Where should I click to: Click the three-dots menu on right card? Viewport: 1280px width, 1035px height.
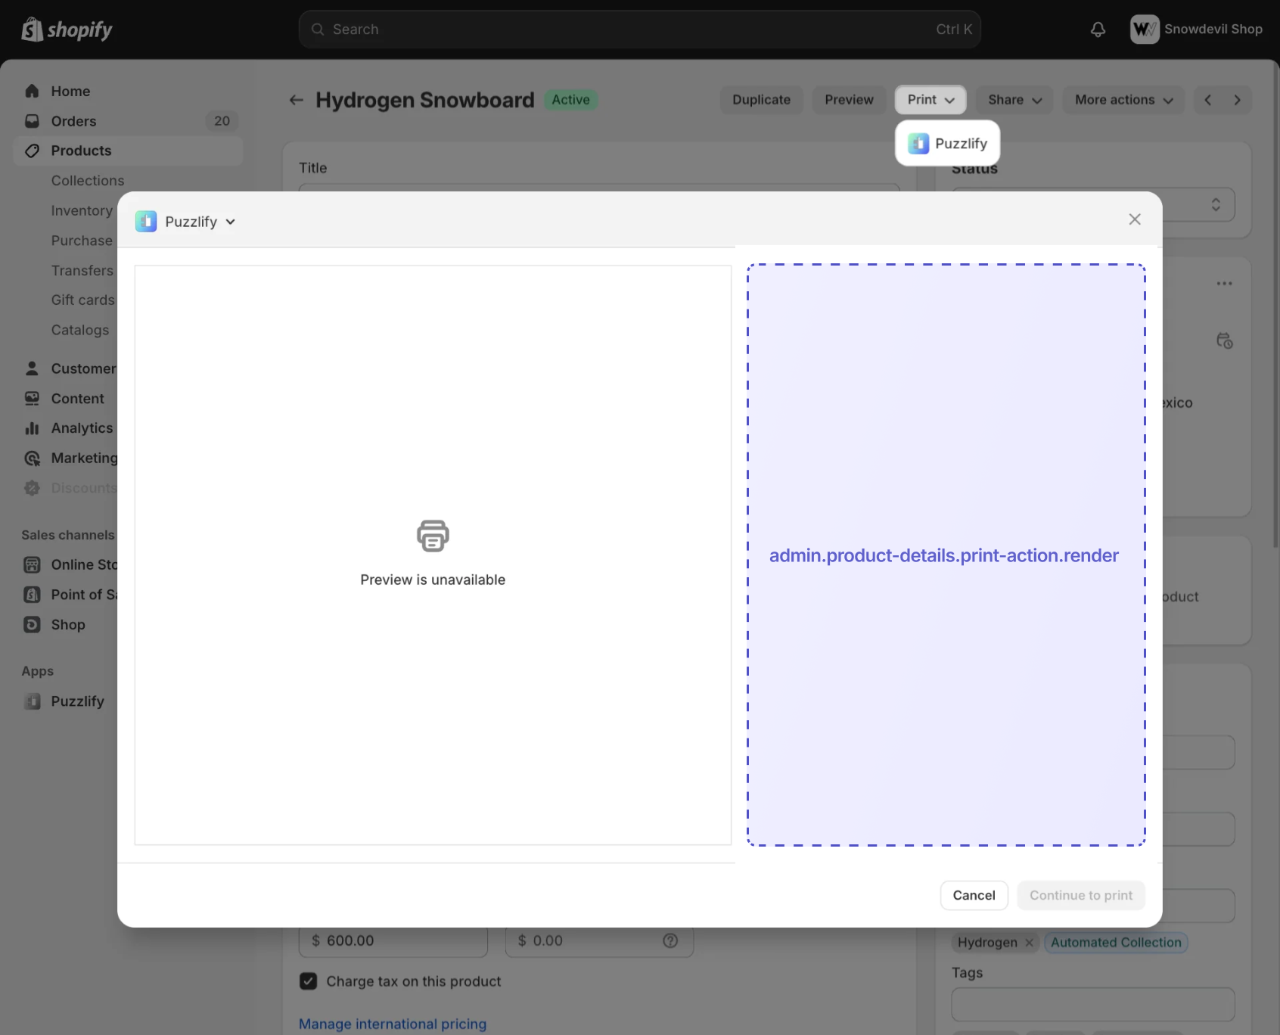(x=1224, y=284)
